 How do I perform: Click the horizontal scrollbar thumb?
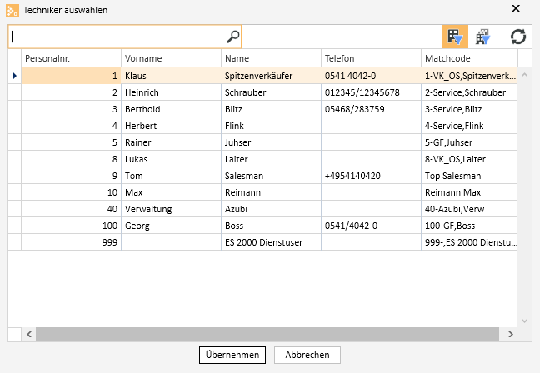(267, 334)
